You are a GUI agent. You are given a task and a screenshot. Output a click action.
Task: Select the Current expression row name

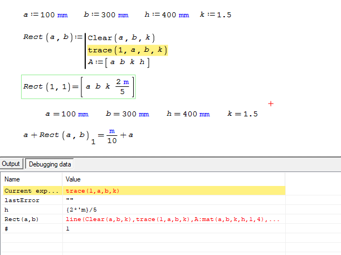(x=32, y=190)
